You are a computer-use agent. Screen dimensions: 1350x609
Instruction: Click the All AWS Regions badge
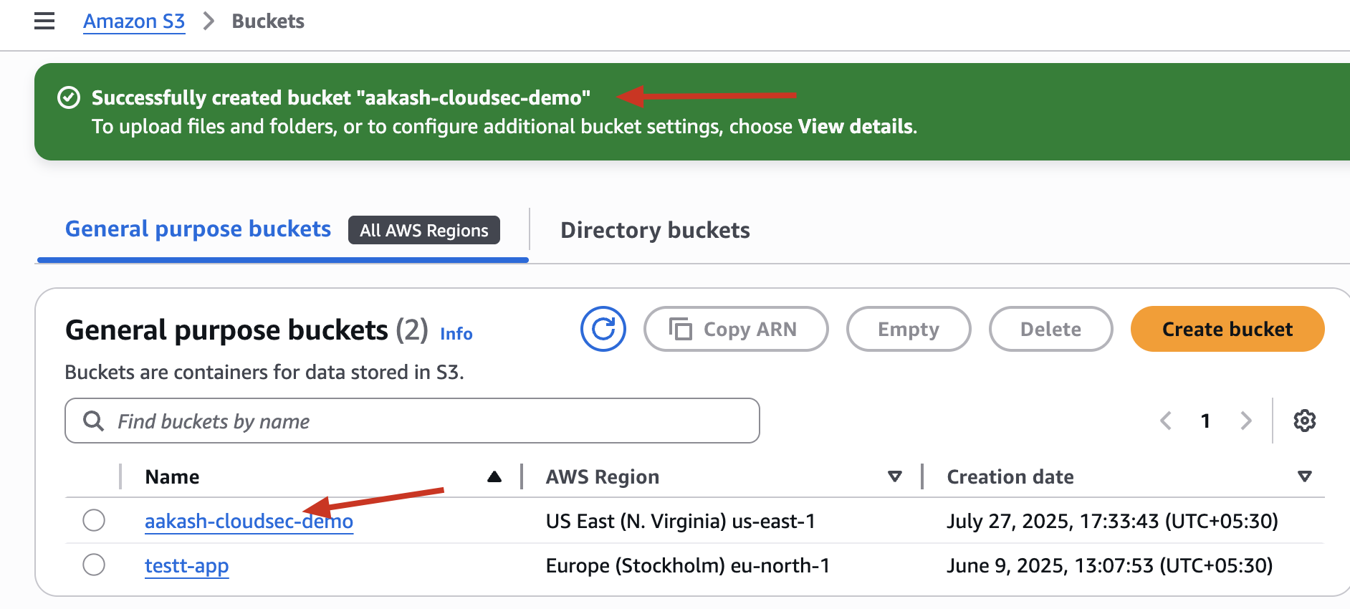(x=424, y=230)
